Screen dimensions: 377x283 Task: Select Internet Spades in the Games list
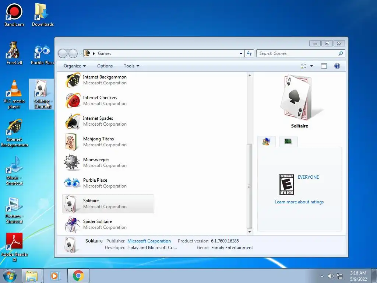(x=108, y=121)
